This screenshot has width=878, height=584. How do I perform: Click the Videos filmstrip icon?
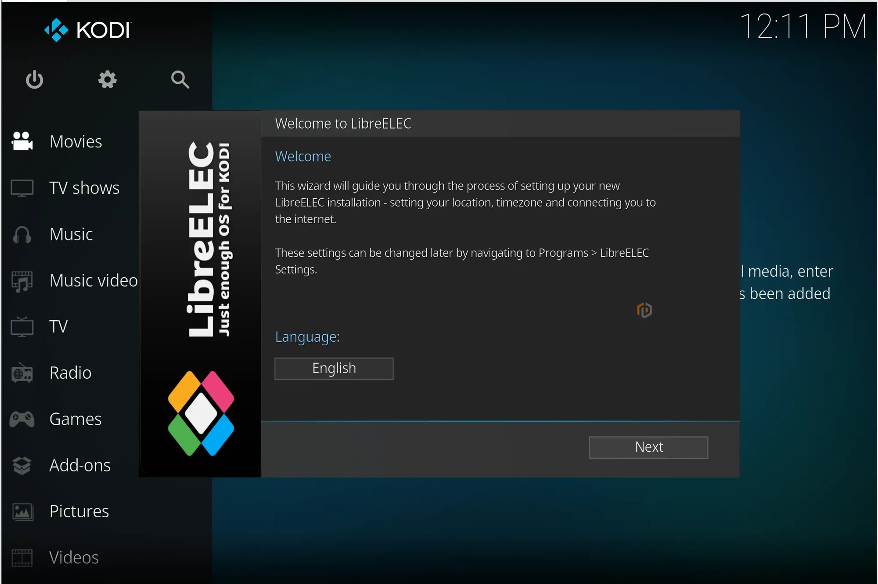[22, 558]
